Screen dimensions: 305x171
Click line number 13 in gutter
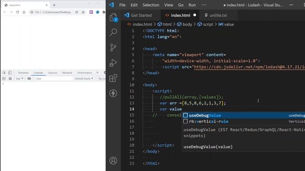(132, 103)
